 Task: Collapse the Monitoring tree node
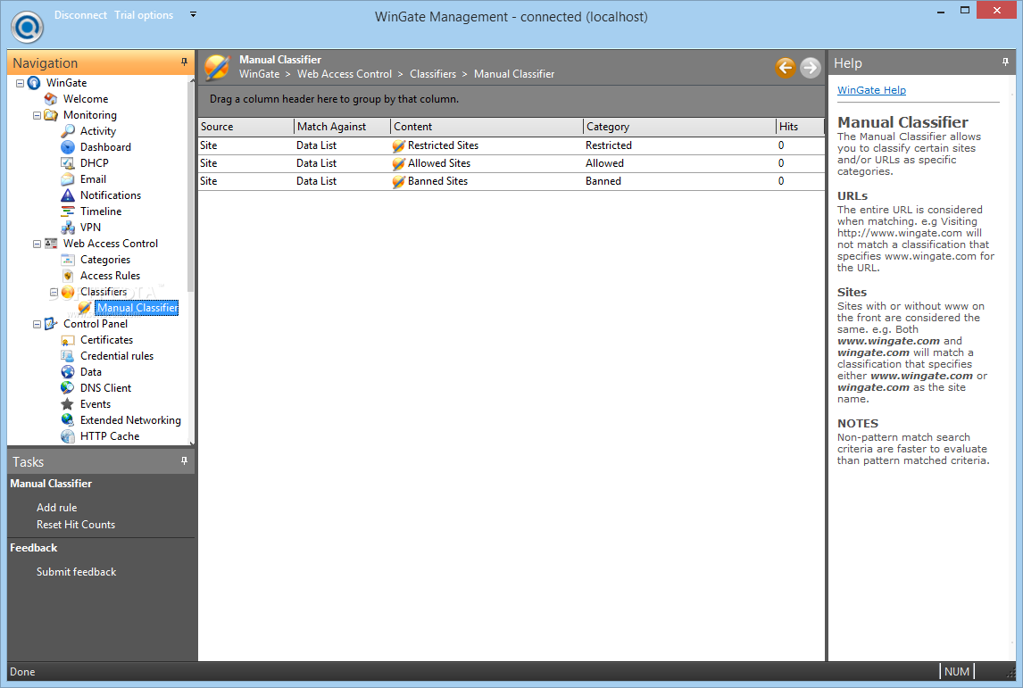(37, 115)
